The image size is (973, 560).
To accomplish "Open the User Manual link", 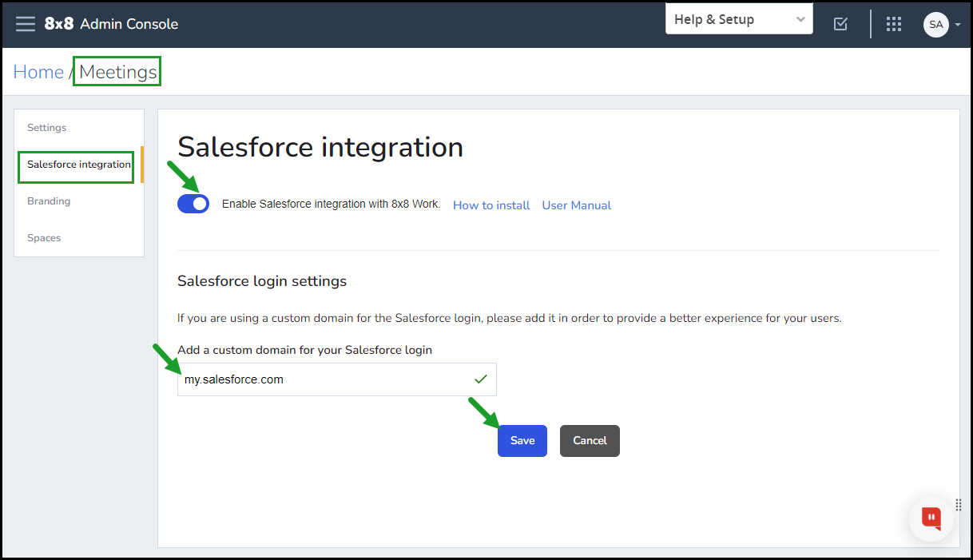I will pyautogui.click(x=577, y=205).
